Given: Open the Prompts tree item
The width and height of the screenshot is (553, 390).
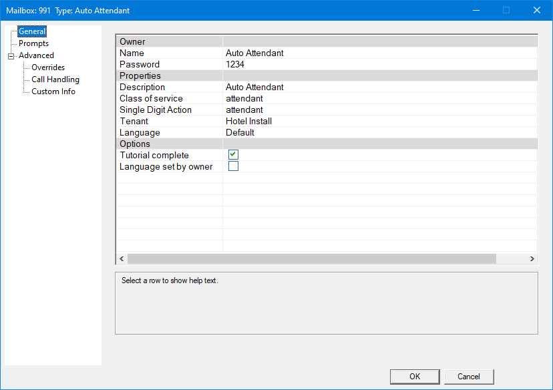Looking at the screenshot, I should [33, 43].
